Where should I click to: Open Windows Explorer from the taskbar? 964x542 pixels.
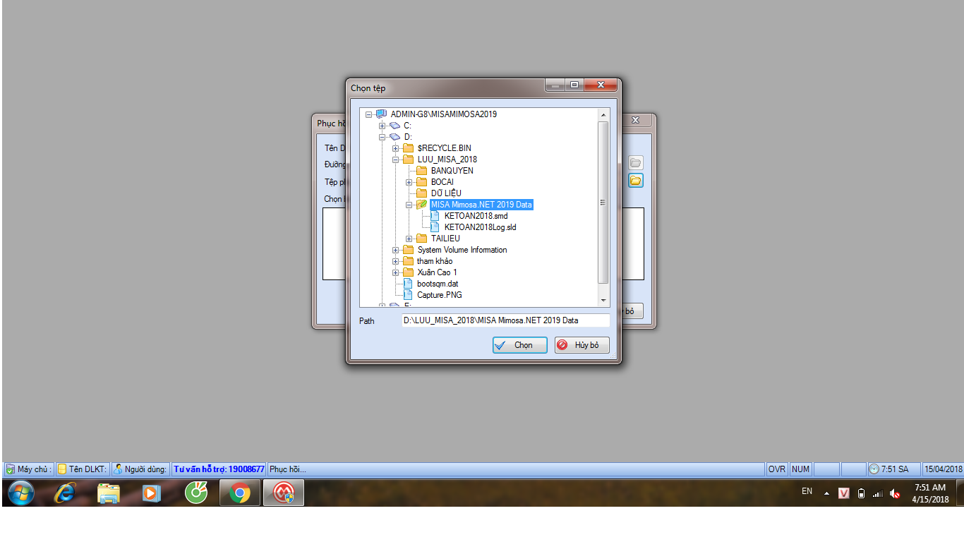pos(109,493)
